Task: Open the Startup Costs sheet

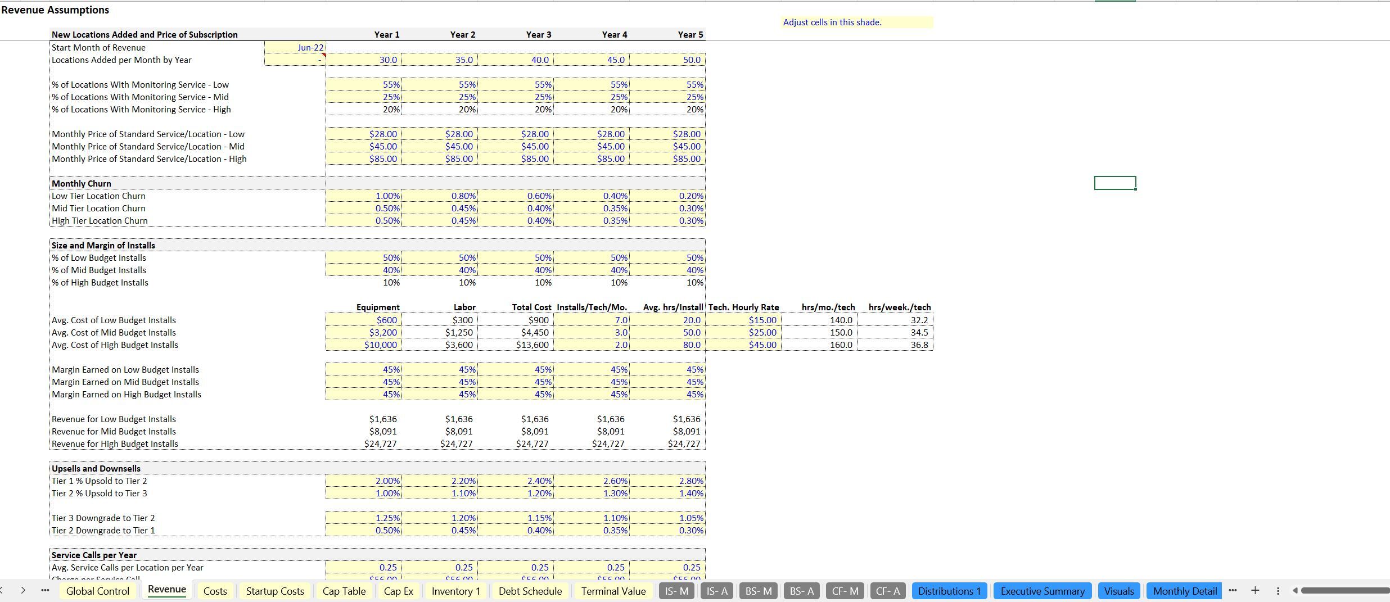Action: [x=275, y=591]
